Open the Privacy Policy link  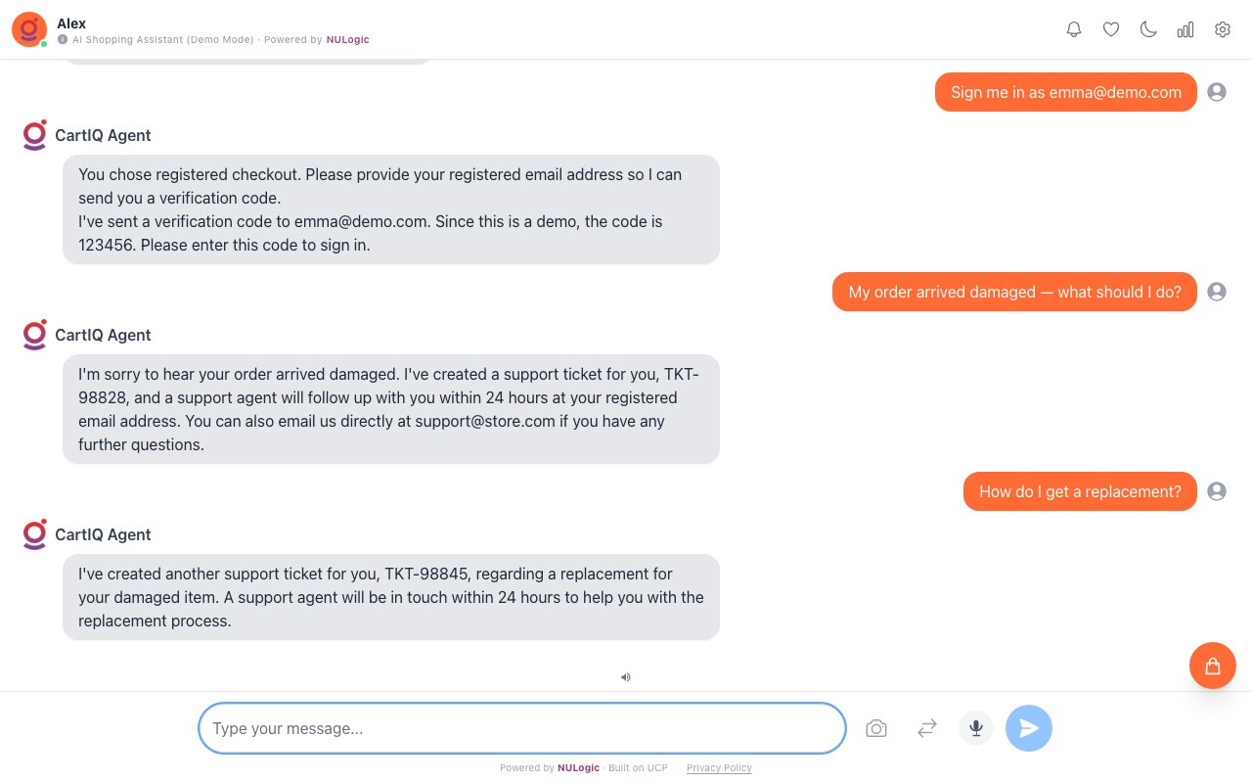(719, 768)
